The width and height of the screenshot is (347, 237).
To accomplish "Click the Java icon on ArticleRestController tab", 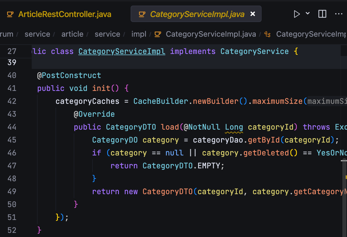I will 10,14.
